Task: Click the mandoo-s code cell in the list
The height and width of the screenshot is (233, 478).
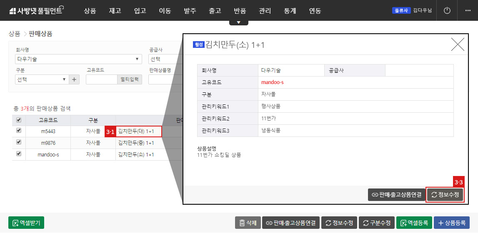Action: pyautogui.click(x=48, y=154)
